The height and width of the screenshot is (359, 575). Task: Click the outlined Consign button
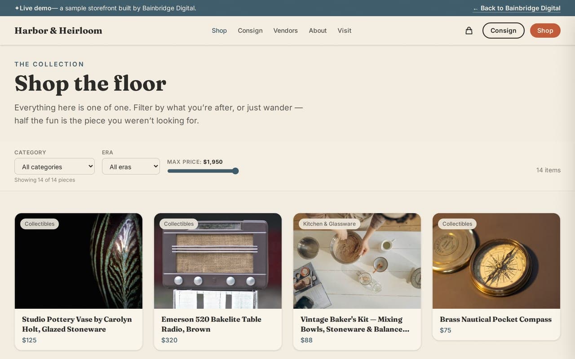[x=503, y=31]
